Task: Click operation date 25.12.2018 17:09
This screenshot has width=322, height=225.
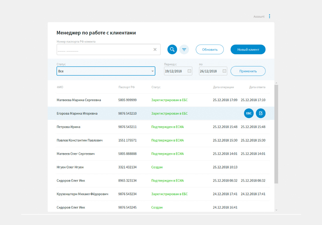Action: point(225,100)
